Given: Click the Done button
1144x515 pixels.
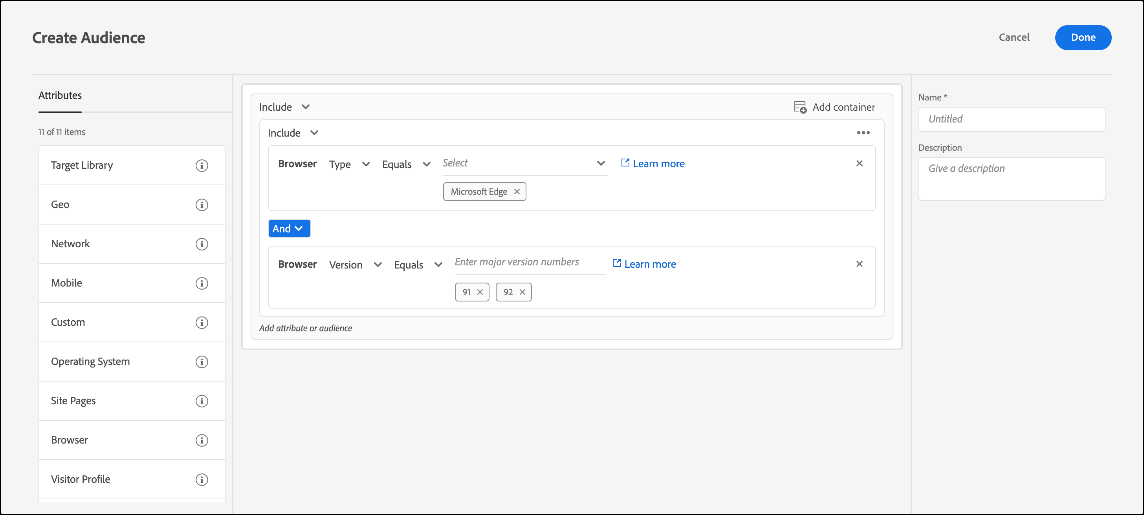Looking at the screenshot, I should tap(1082, 38).
